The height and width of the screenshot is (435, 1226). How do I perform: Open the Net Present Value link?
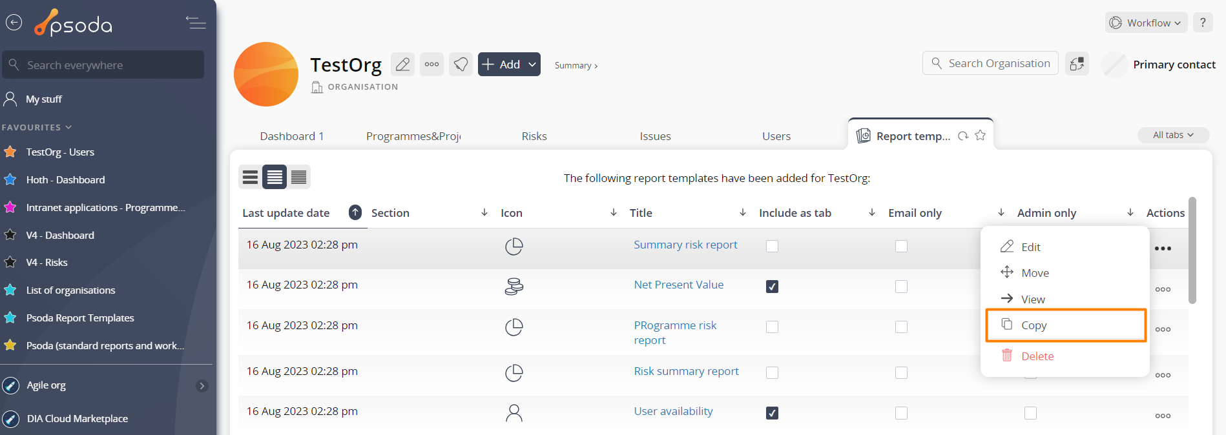click(679, 285)
